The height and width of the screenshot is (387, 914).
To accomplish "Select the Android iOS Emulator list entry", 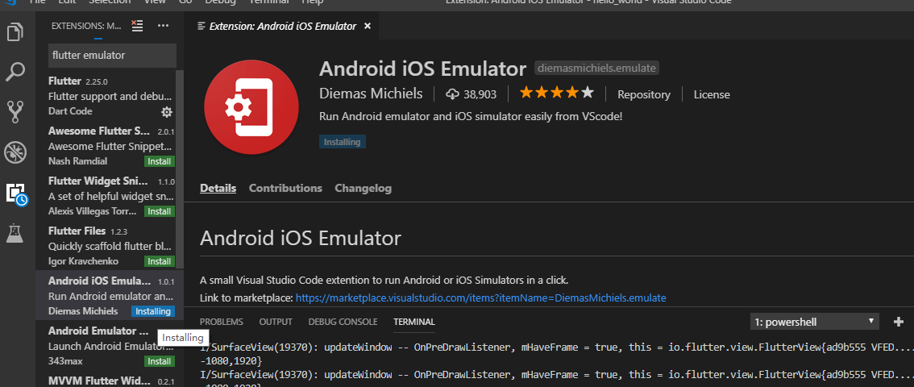I will coord(110,296).
